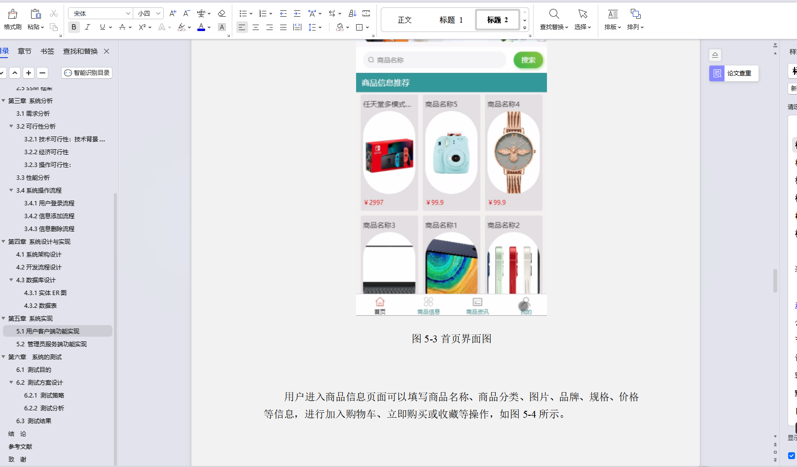
Task: Open the font color swatch
Action: pos(201,27)
